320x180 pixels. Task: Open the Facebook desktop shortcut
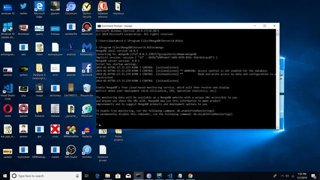86,70
